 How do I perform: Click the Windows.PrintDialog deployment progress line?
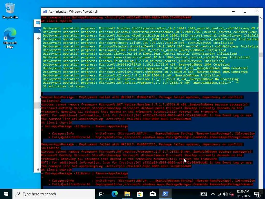134,61
